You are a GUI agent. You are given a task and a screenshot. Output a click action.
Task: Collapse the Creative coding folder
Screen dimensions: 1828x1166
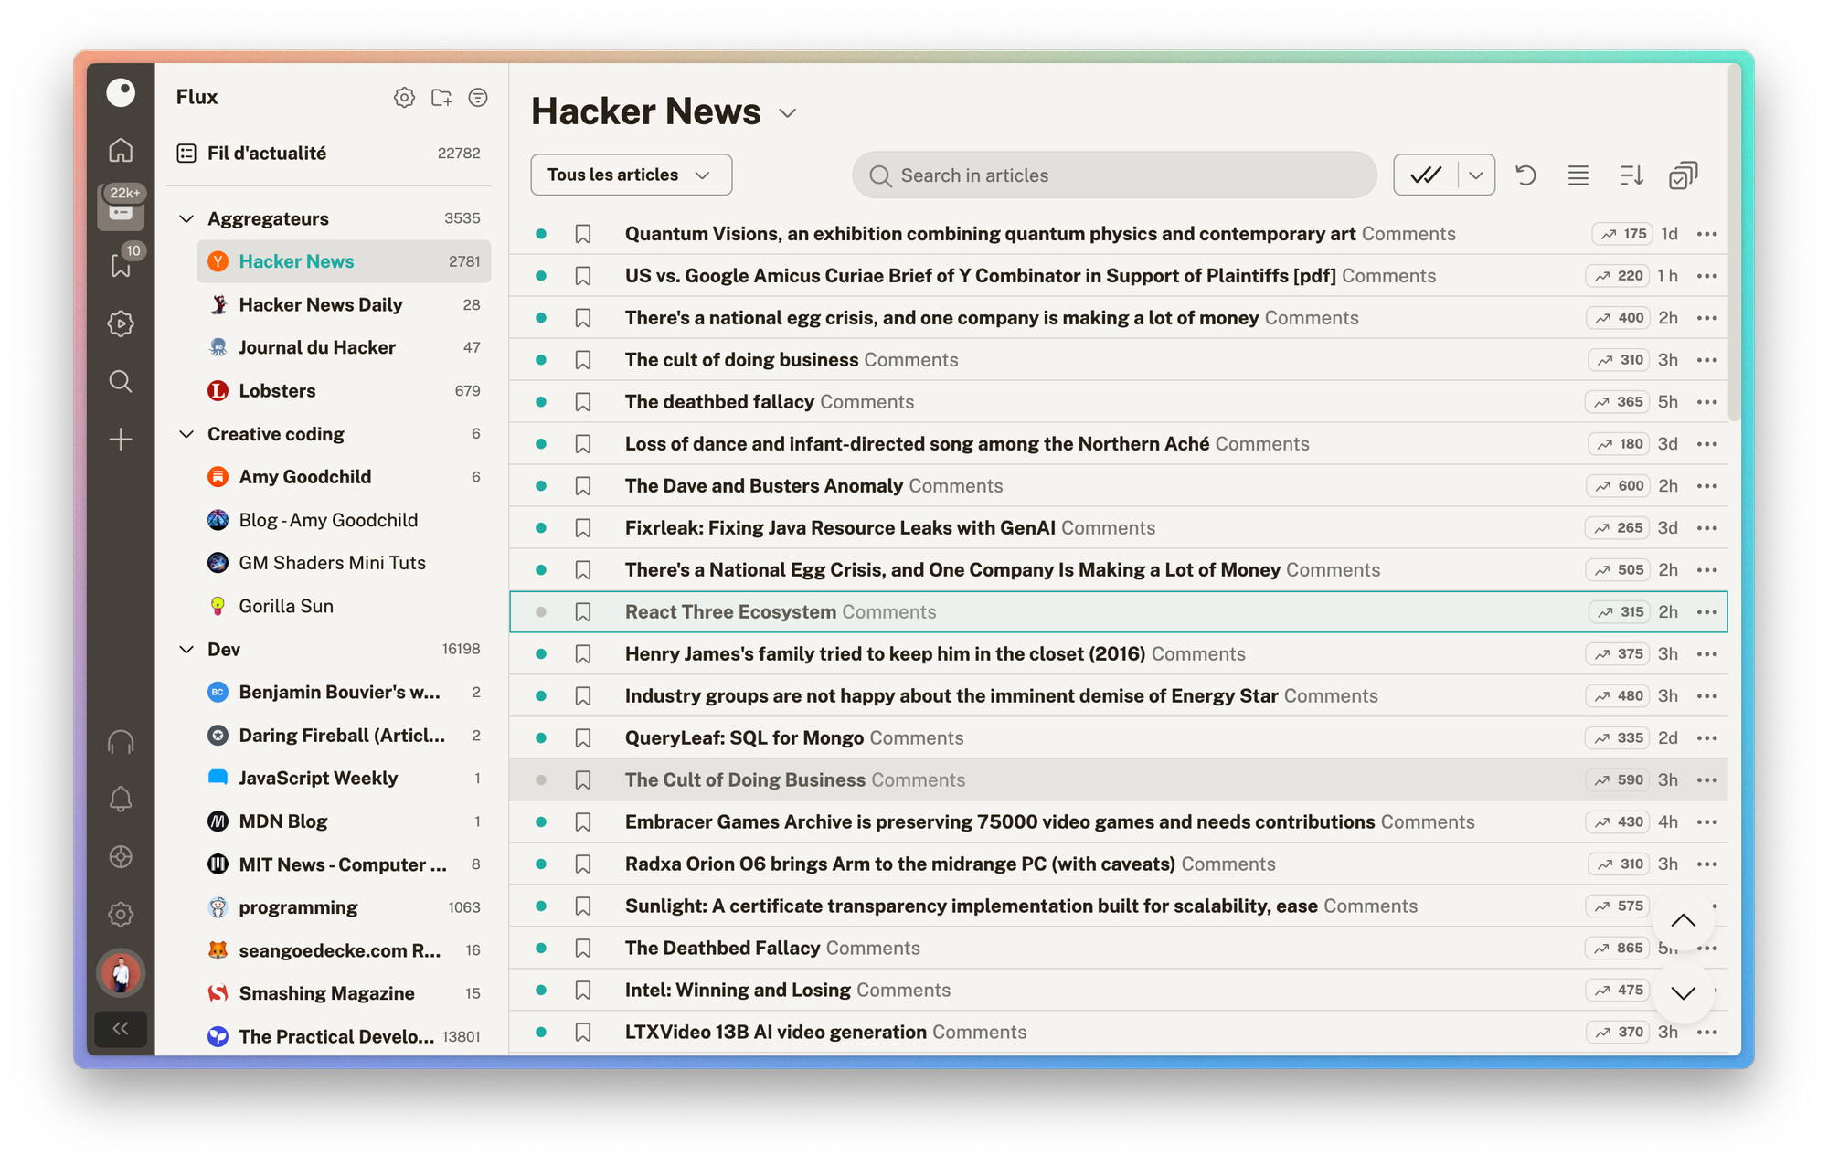point(186,434)
